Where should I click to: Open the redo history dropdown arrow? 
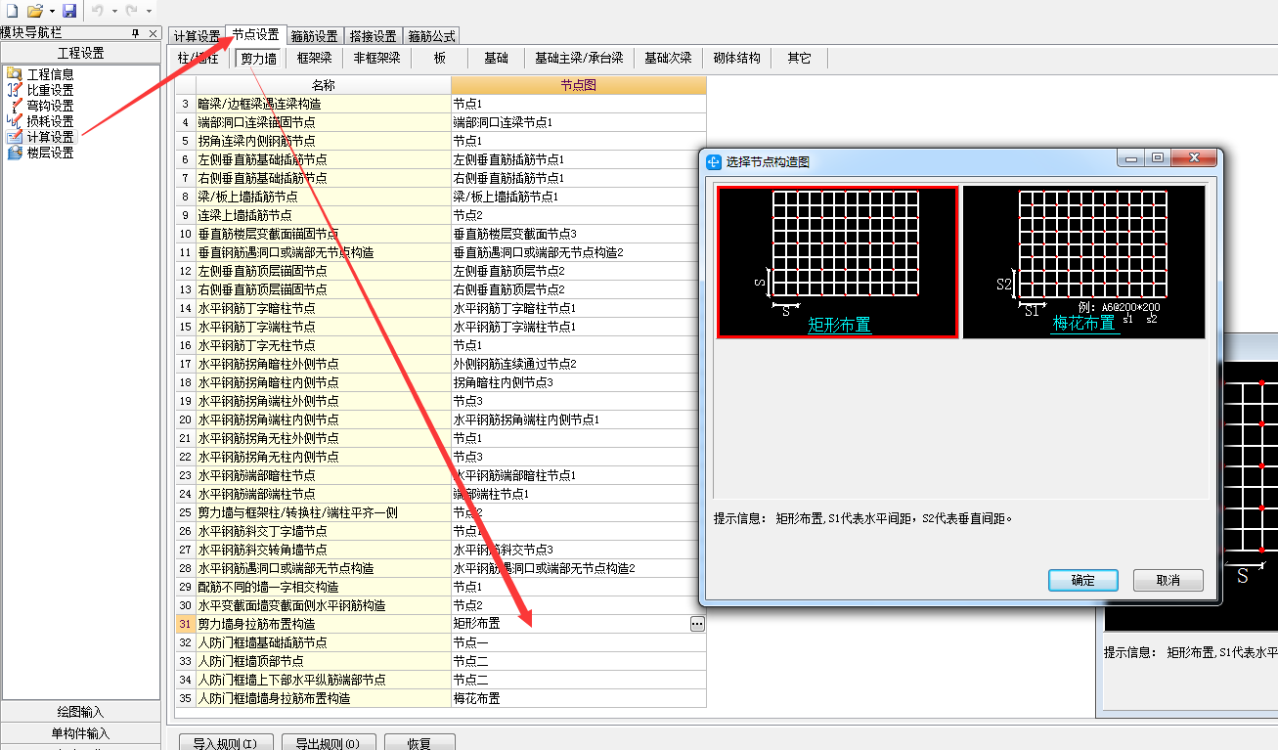click(x=149, y=11)
